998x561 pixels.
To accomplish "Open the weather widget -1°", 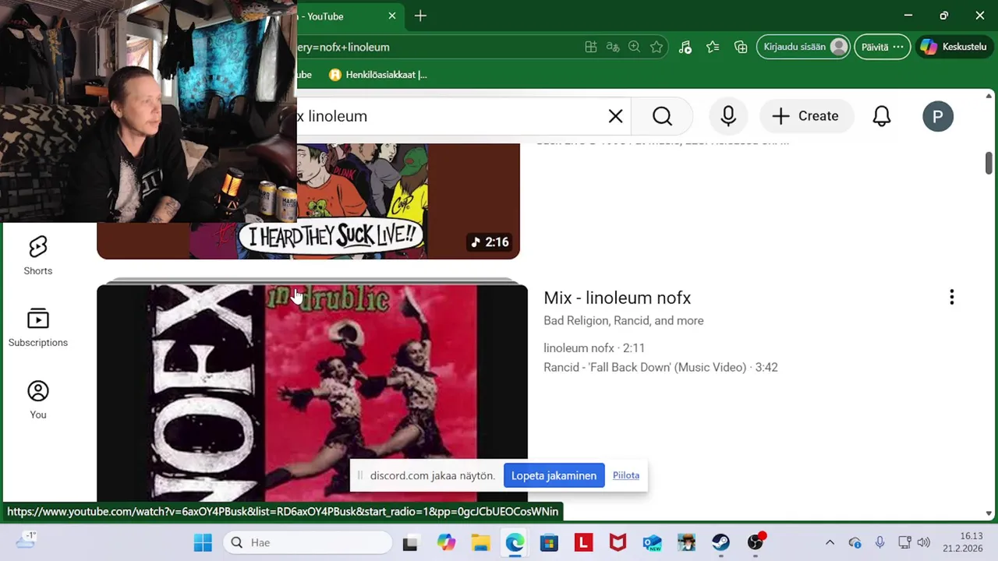I will pyautogui.click(x=25, y=540).
